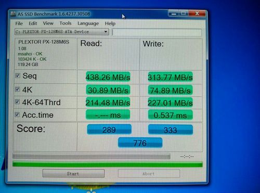
Task: Select the C: PLEXTOR PX-128M6S drive combo box
Action: (62, 32)
